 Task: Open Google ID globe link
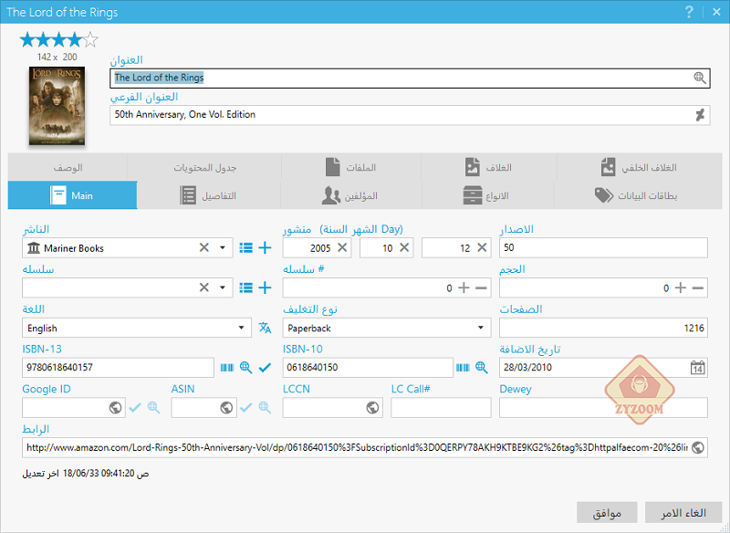point(116,408)
